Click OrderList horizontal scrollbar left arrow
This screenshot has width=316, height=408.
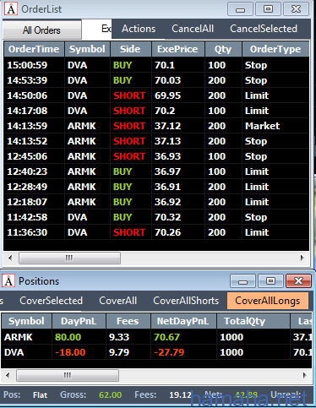tap(10, 258)
